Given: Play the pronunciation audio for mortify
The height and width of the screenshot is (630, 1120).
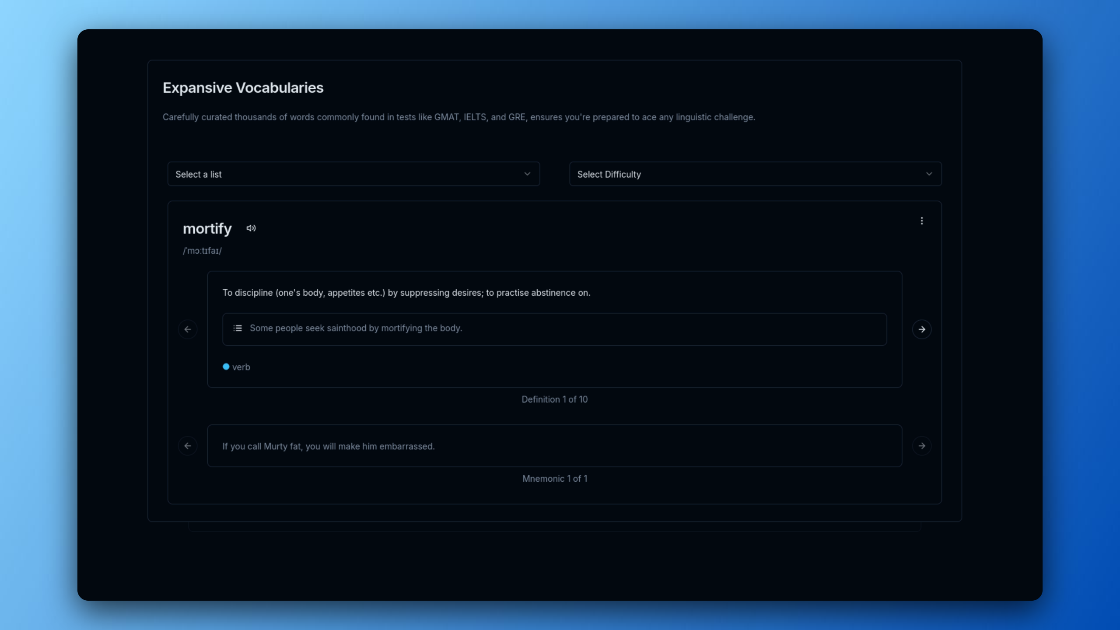Looking at the screenshot, I should [x=251, y=228].
